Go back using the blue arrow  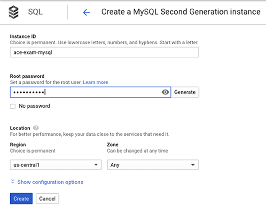pyautogui.click(x=86, y=12)
